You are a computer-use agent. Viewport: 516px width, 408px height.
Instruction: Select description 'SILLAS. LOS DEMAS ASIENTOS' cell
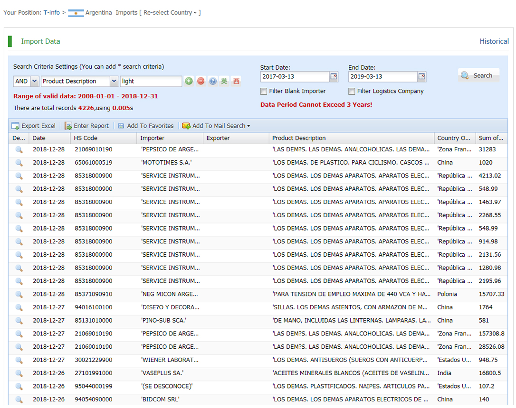tap(350, 307)
